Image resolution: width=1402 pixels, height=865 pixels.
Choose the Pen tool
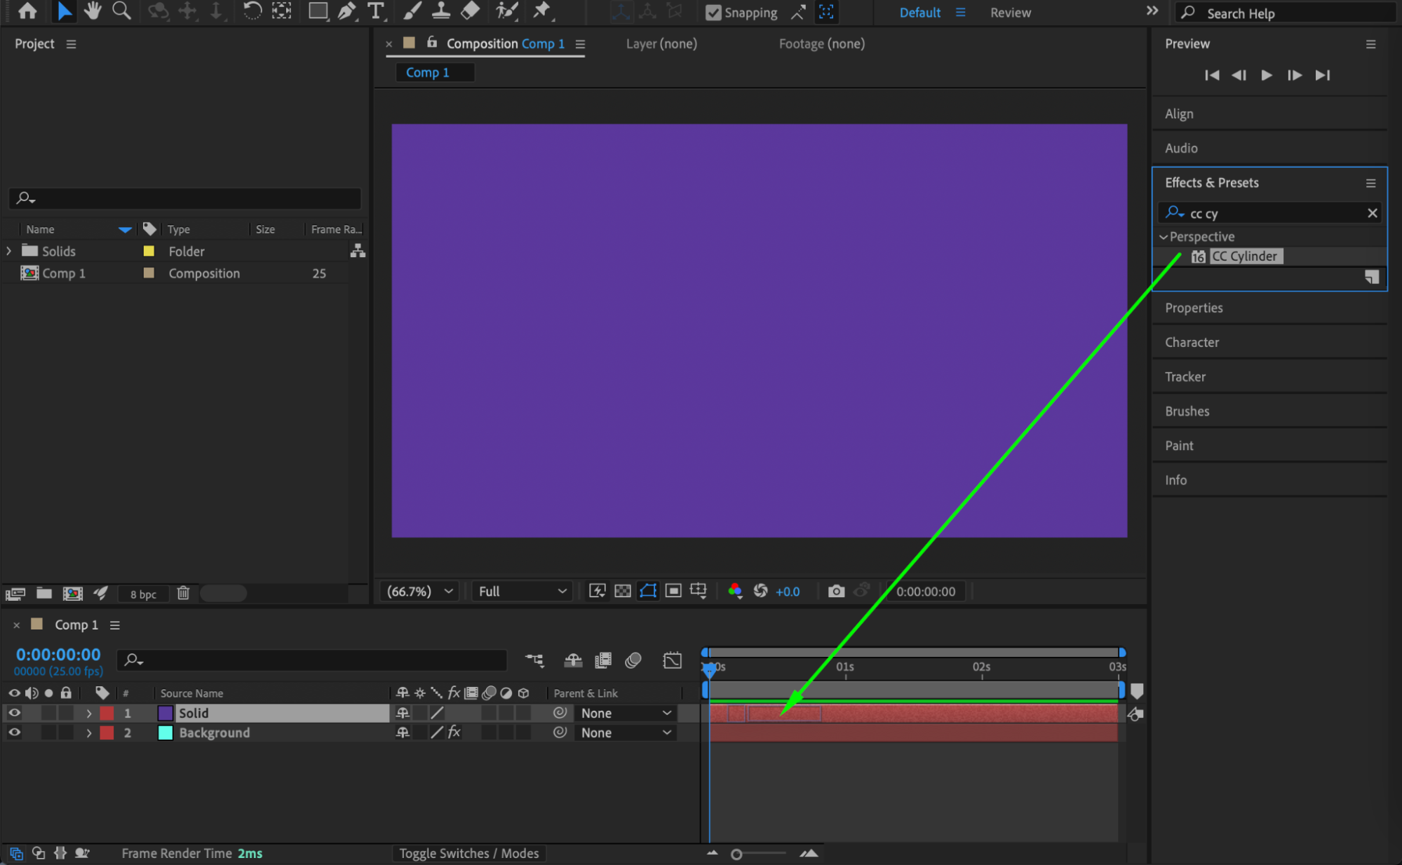click(x=346, y=11)
